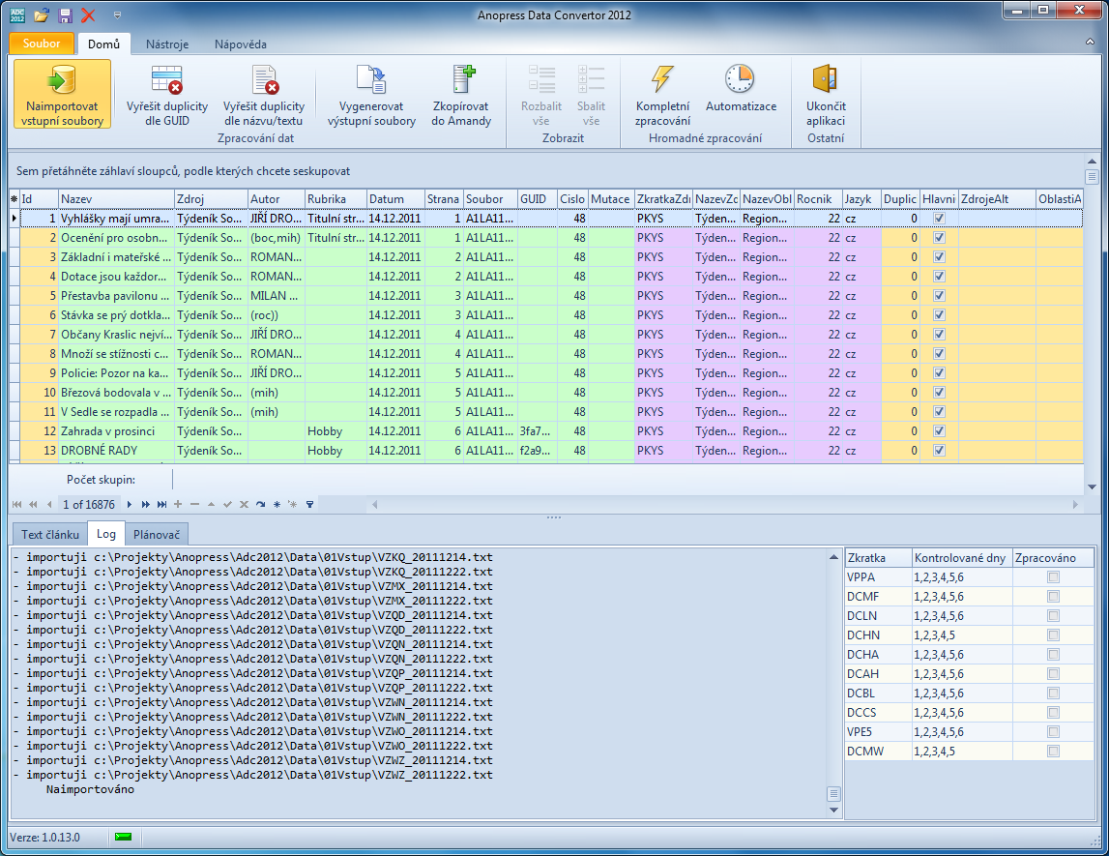Open quick access toolbar customize dropdown
Screen dimensions: 1109x856
pyautogui.click(x=117, y=15)
